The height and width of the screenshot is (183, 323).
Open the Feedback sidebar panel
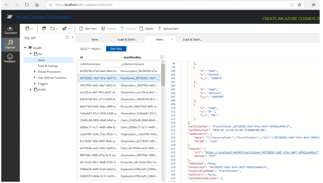(10, 58)
